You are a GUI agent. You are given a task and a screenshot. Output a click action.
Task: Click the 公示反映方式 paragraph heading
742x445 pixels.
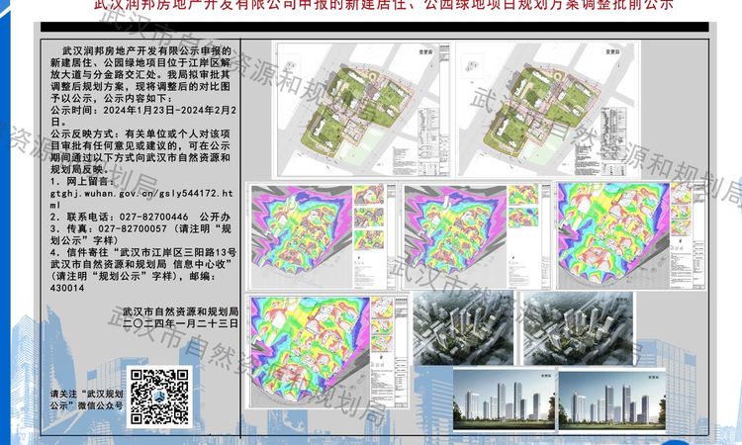pos(84,133)
